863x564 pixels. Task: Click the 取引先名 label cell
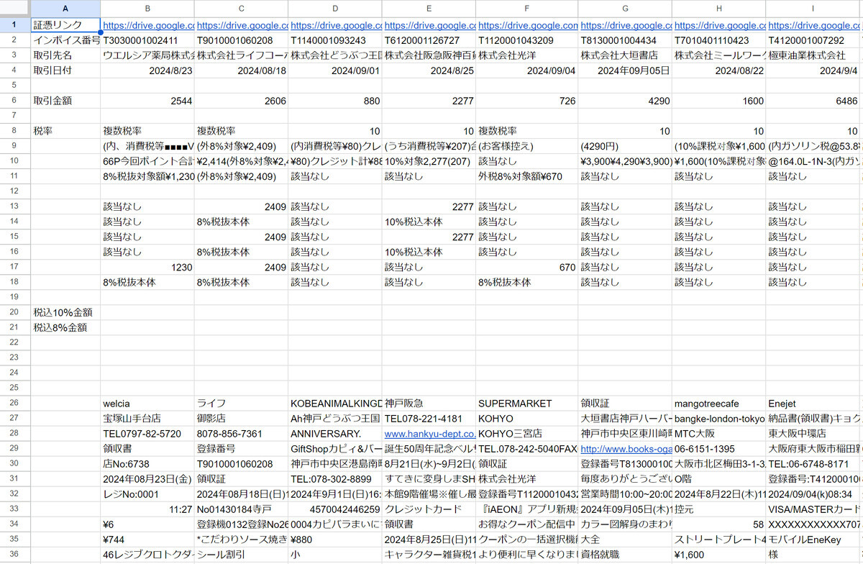(65, 55)
